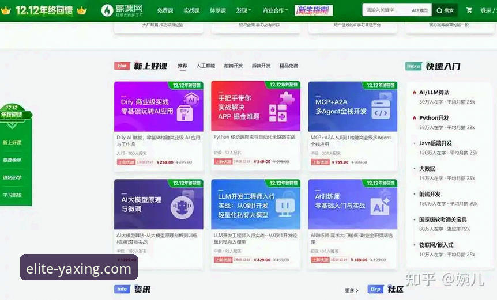Select the 推荐 tab in 新上好课
497x300 pixels.
(x=182, y=66)
